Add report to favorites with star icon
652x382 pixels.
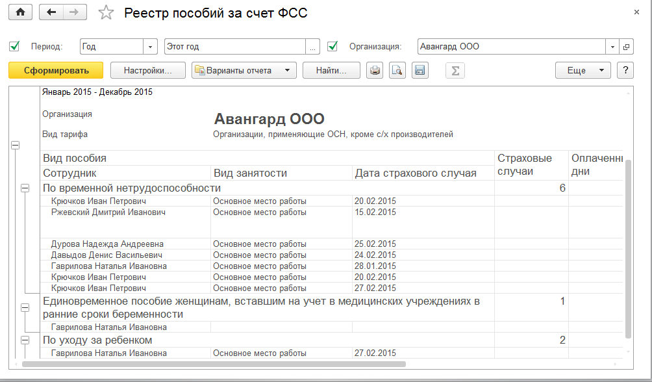pyautogui.click(x=105, y=13)
